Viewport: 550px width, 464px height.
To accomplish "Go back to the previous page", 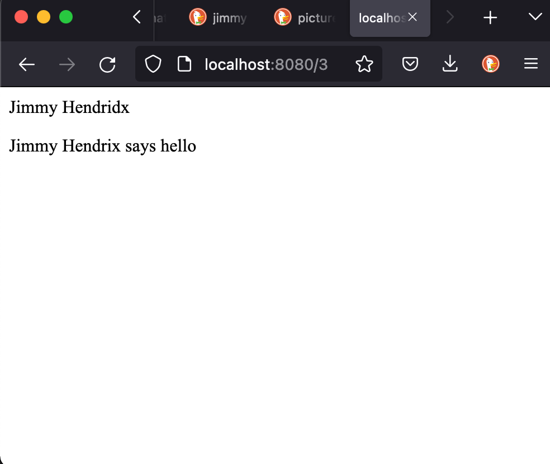I will coord(27,65).
